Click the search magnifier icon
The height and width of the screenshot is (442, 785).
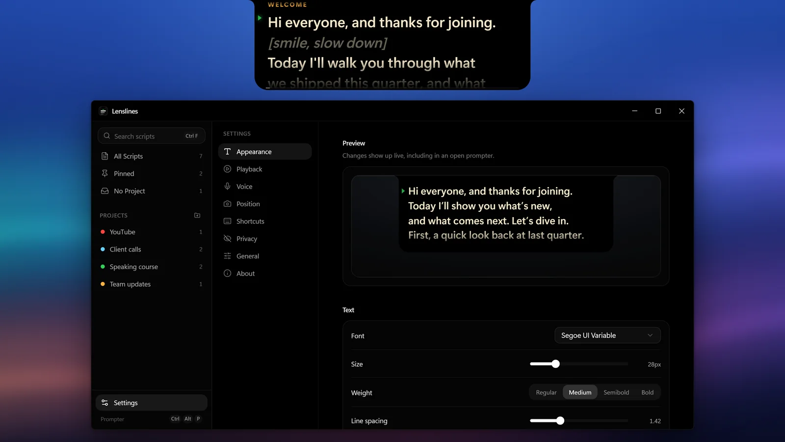(x=107, y=136)
